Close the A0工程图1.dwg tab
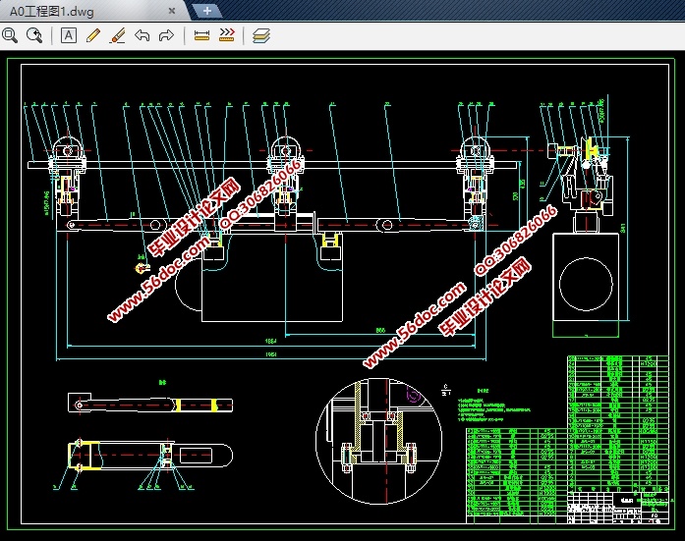Viewport: 685px width, 541px height. click(172, 11)
